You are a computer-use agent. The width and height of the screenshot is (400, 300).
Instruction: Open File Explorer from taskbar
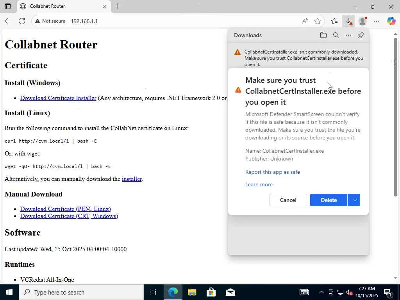click(x=192, y=292)
